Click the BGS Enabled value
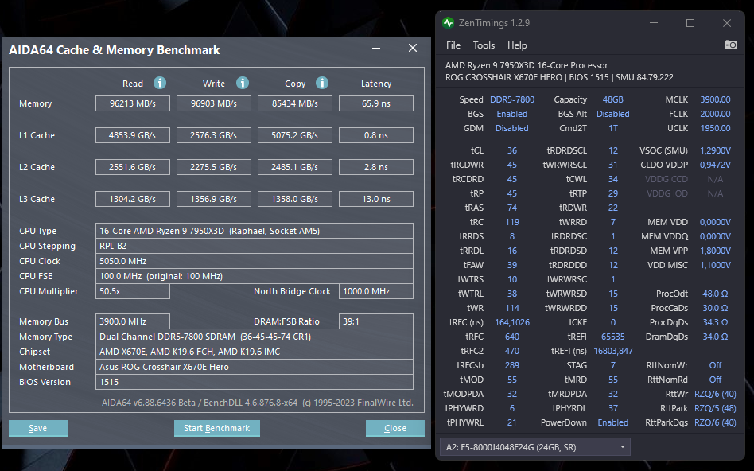 click(x=512, y=114)
